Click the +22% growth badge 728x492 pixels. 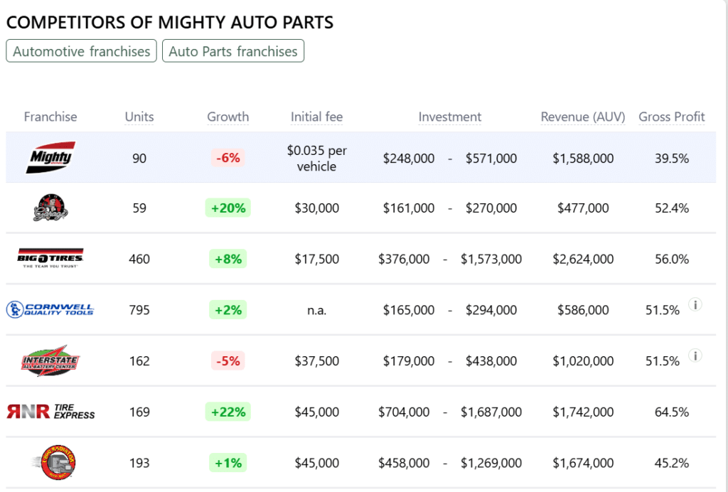tap(228, 412)
